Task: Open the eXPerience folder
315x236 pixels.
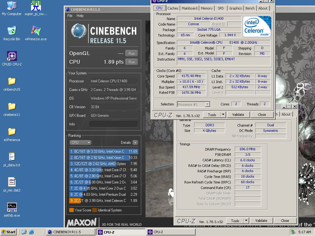Action: pyautogui.click(x=12, y=134)
